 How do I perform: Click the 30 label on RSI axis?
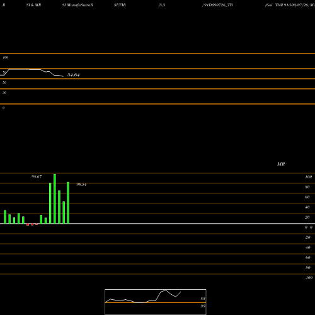4,93
